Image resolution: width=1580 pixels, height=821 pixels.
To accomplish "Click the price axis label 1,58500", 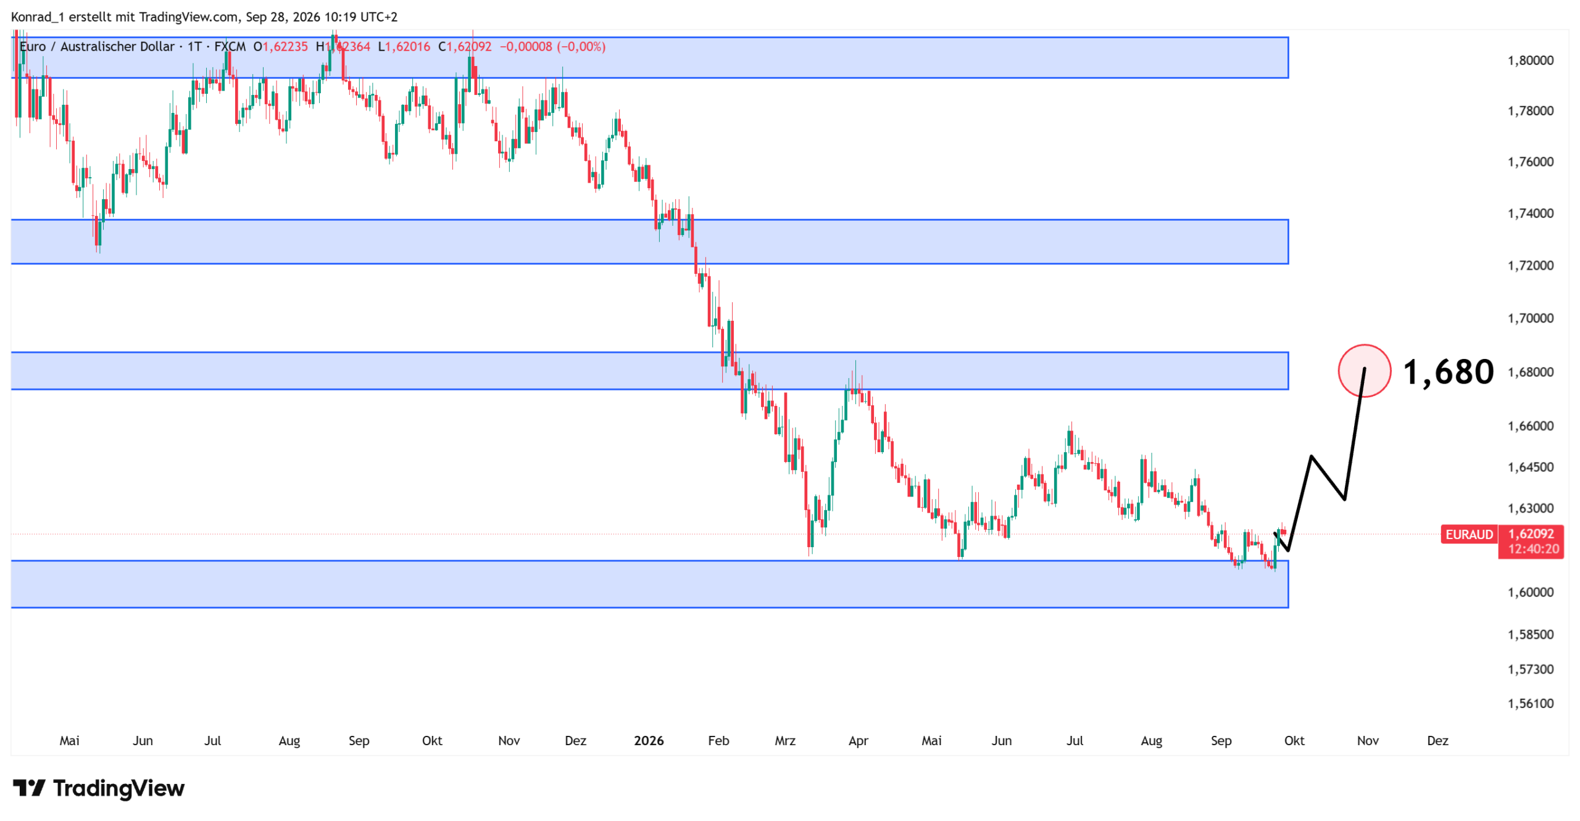I will click(1531, 634).
